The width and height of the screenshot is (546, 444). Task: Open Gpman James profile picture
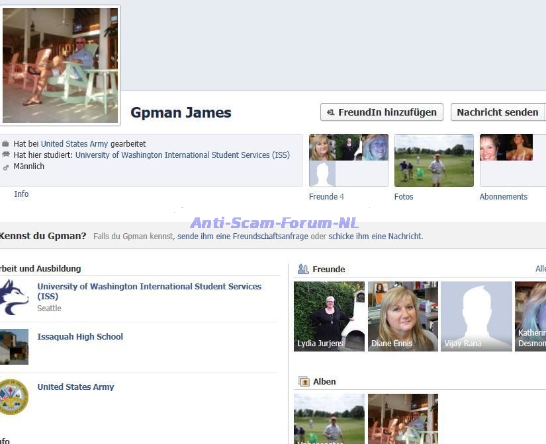point(61,65)
